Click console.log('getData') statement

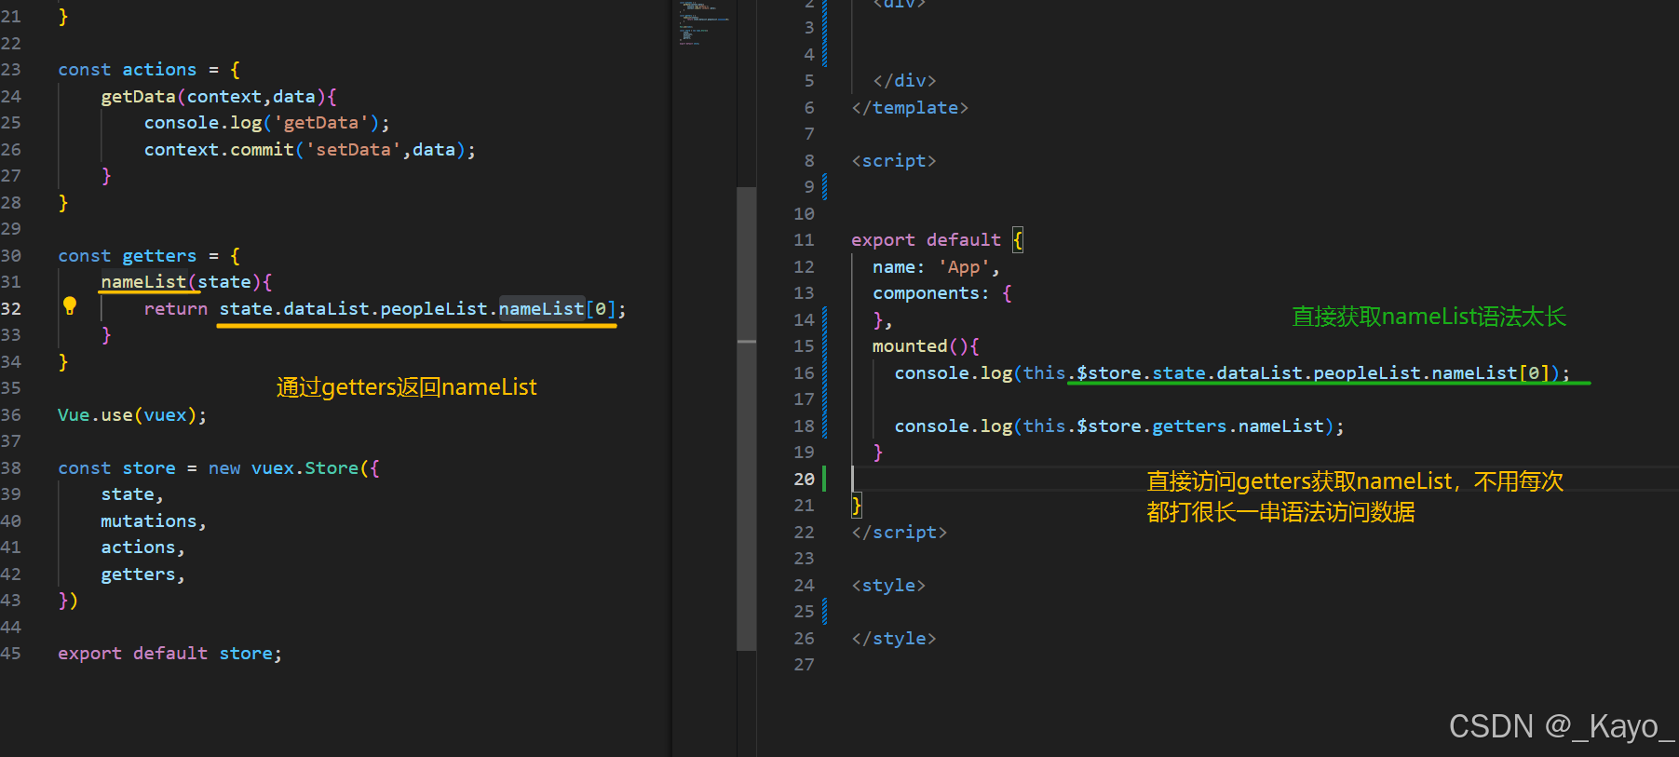click(266, 123)
